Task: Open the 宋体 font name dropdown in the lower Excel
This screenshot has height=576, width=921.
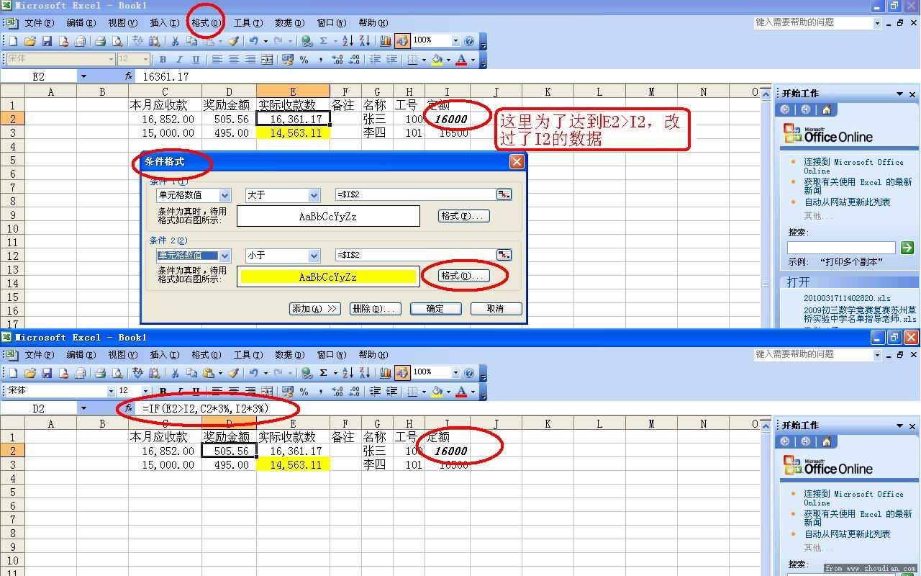Action: pos(111,392)
